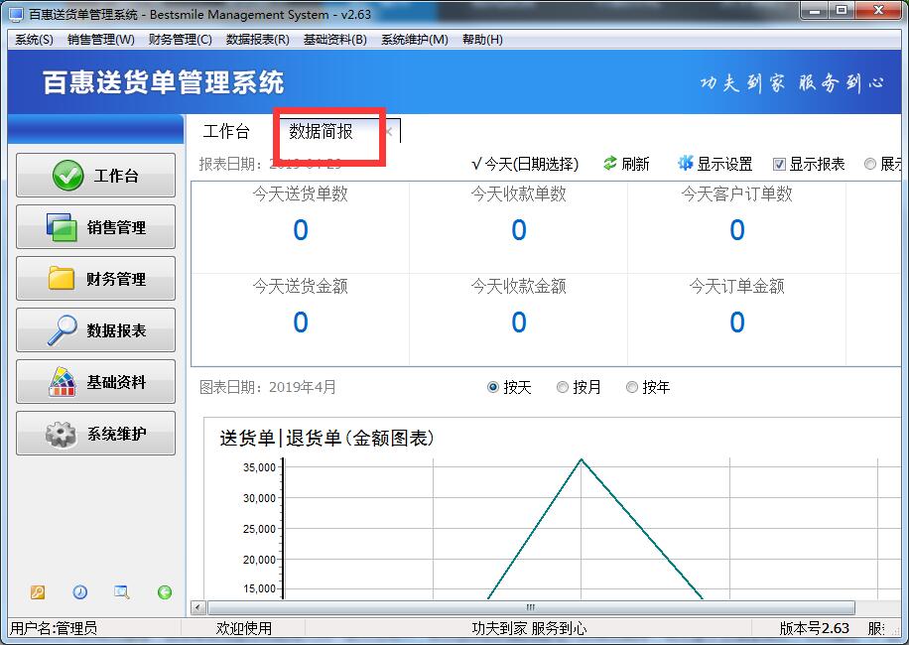
Task: Click the blue clock icon
Action: pyautogui.click(x=79, y=592)
